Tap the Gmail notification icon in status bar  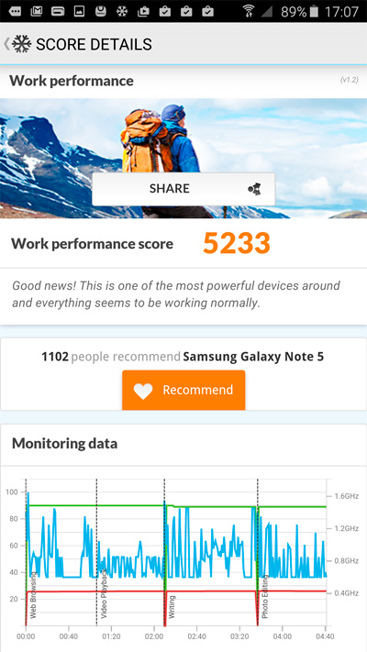(37, 11)
